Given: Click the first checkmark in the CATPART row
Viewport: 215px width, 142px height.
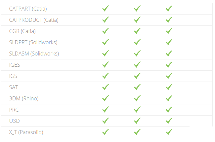Looking at the screenshot, I should pos(106,9).
